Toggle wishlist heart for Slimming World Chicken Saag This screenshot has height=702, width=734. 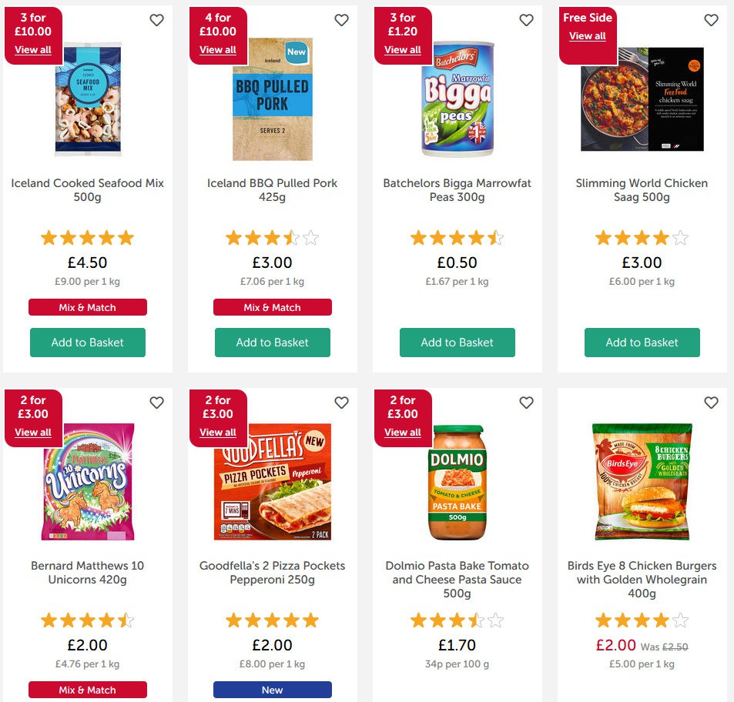[711, 20]
